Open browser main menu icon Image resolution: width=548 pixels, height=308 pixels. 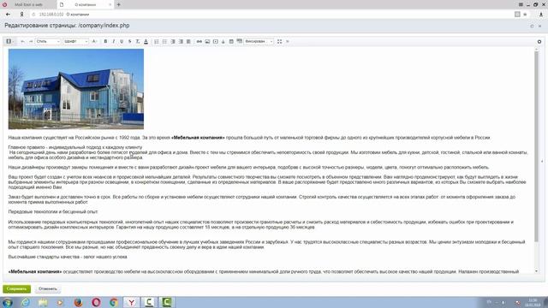click(521, 4)
